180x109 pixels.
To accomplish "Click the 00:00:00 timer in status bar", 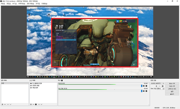I will pos(157,108).
